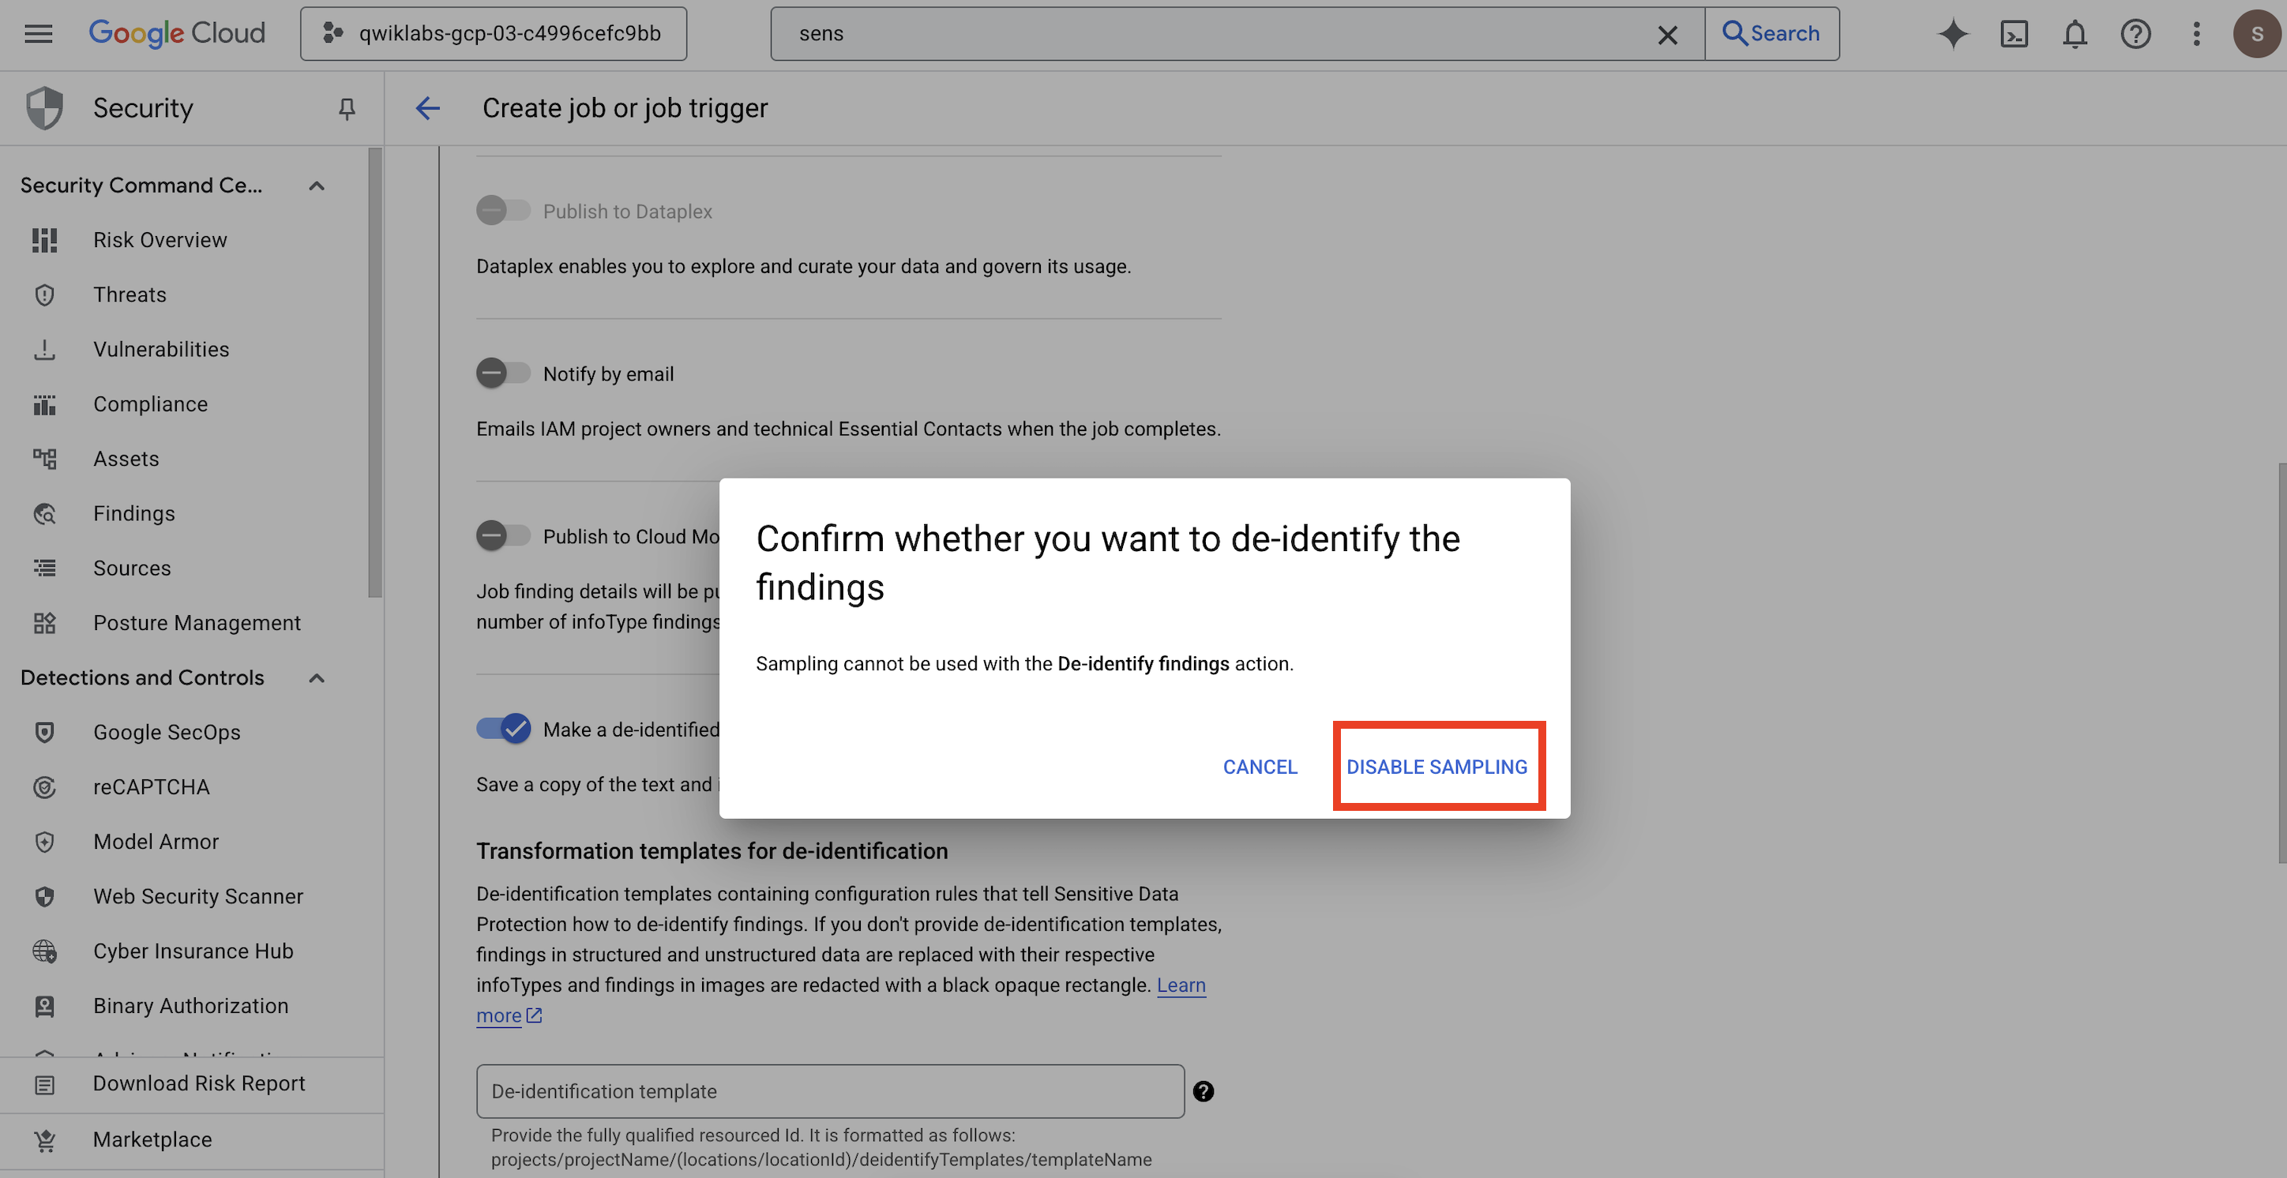Open the Risk Overview page
The height and width of the screenshot is (1178, 2287).
tap(160, 238)
